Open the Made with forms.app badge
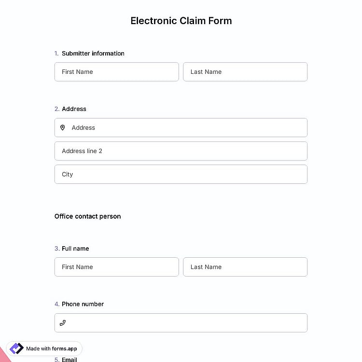The width and height of the screenshot is (362, 362). click(44, 348)
